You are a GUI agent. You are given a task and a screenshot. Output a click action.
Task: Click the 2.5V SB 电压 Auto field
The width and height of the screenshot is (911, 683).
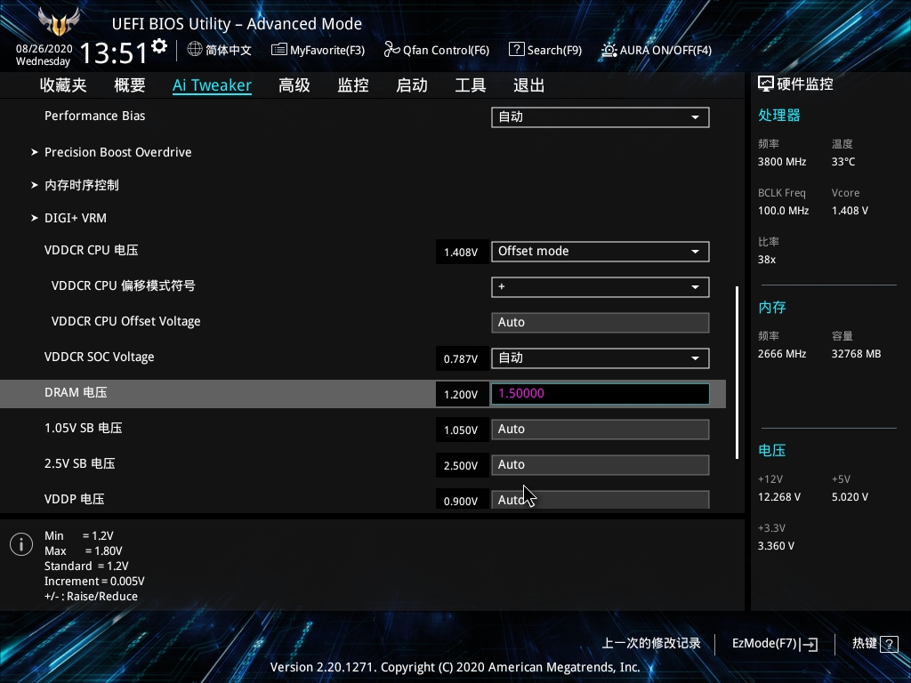click(x=601, y=464)
